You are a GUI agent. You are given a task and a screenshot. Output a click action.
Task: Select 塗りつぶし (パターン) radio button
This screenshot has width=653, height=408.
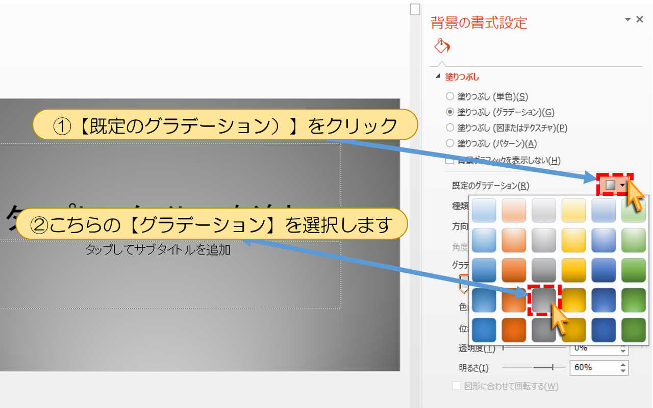[449, 143]
